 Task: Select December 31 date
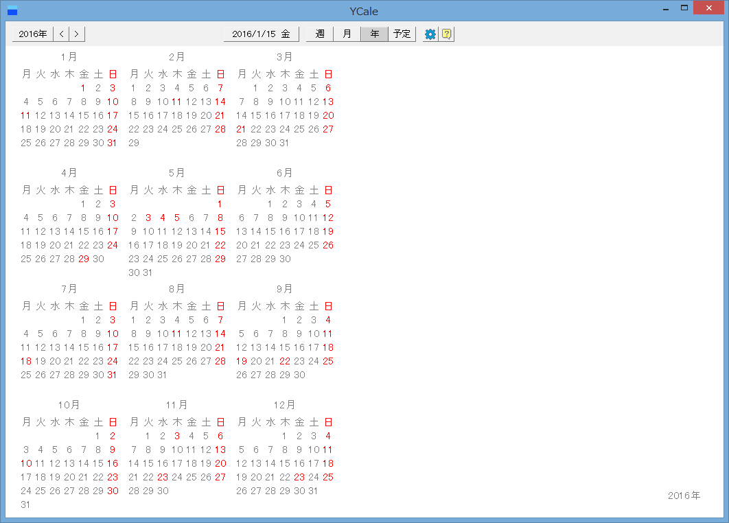313,491
